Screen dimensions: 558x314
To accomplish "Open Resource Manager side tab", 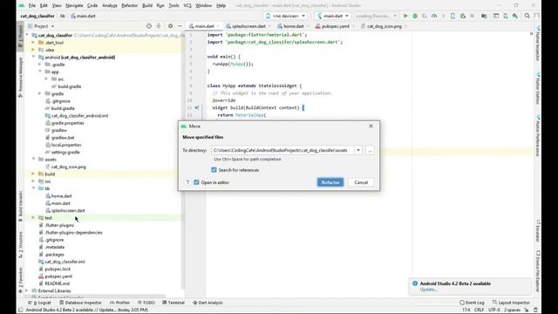I will point(20,77).
